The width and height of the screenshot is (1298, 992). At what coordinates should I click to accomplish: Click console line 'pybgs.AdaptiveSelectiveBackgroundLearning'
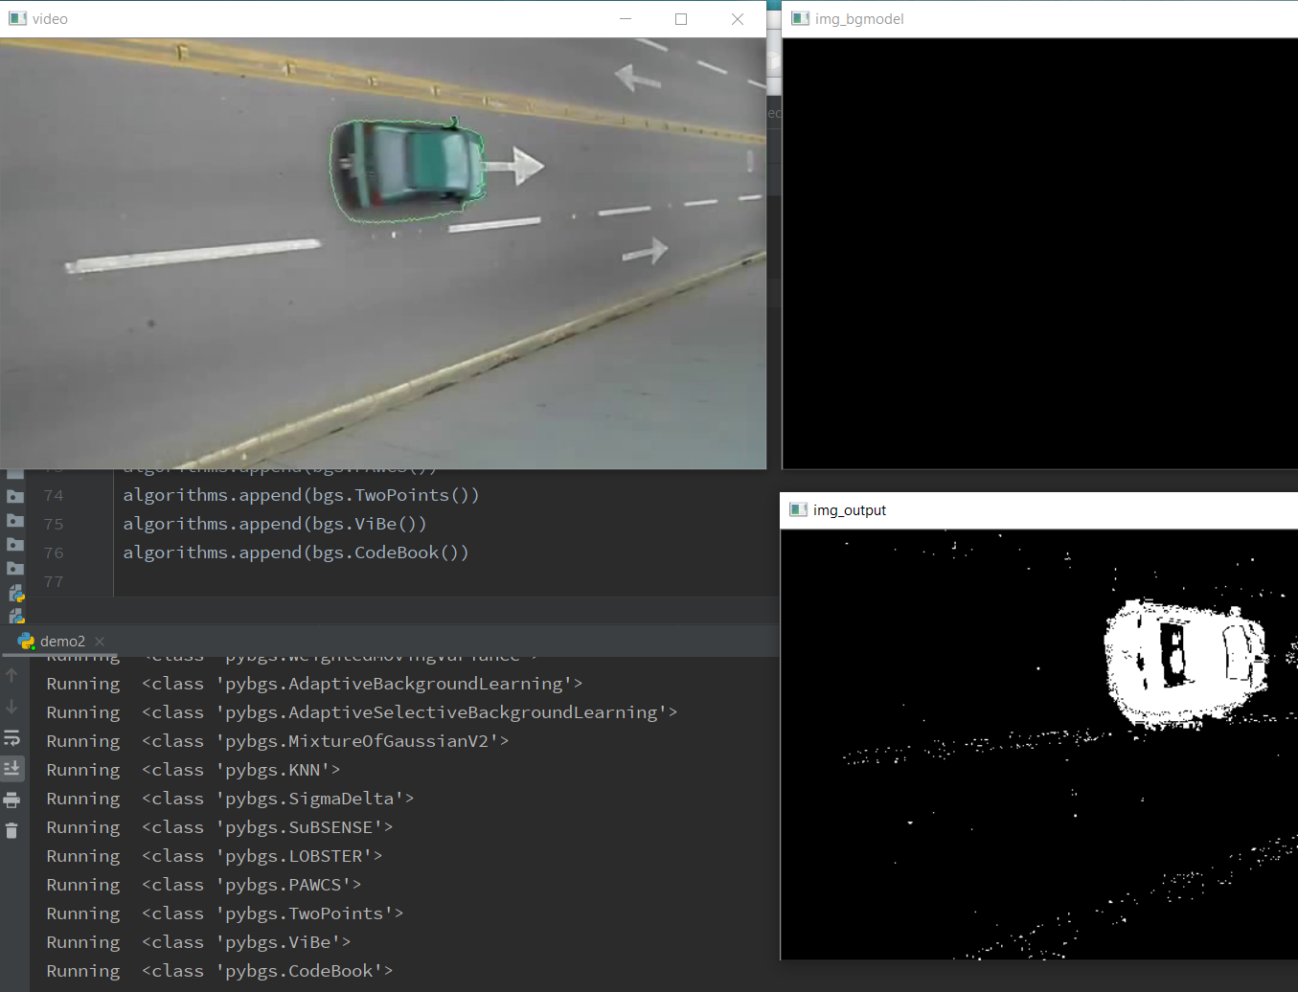tap(362, 712)
